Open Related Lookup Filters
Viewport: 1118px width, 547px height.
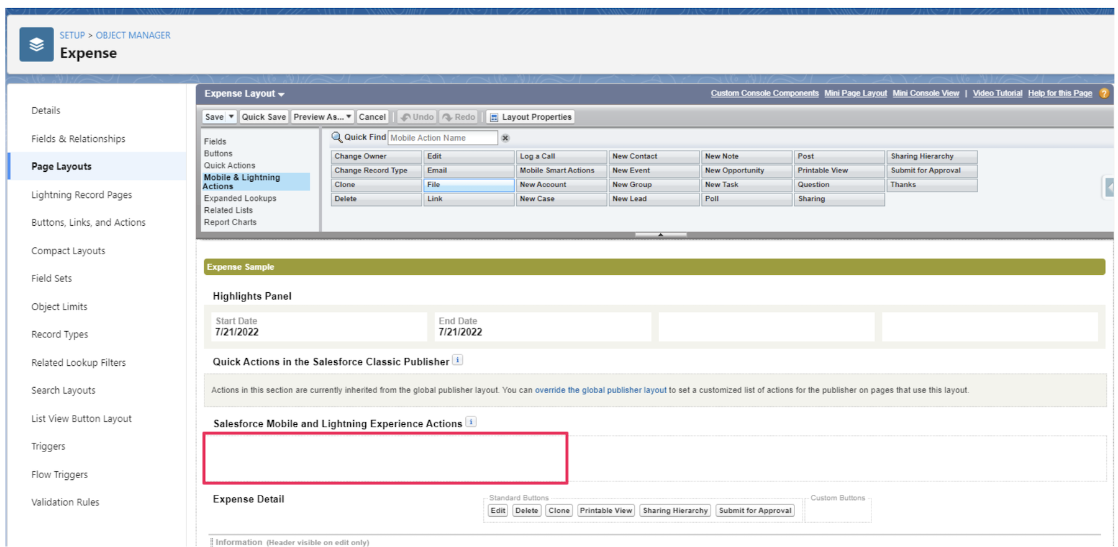tap(79, 363)
